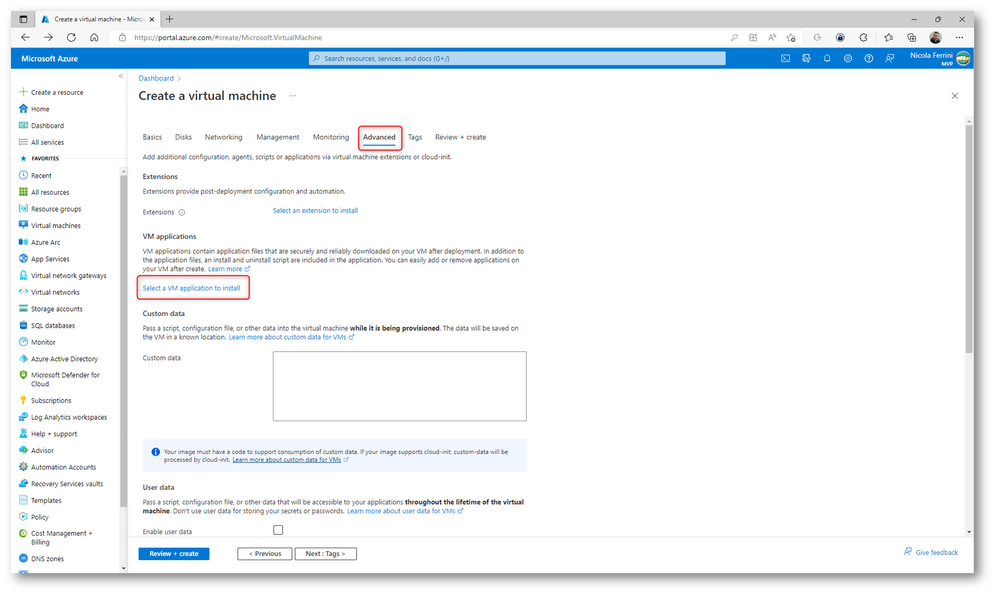Click the Storage accounts icon

pos(23,308)
